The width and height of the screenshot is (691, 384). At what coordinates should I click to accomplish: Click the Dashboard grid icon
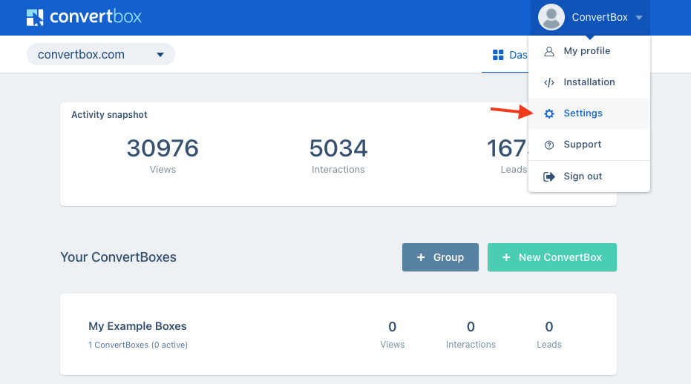(x=498, y=55)
